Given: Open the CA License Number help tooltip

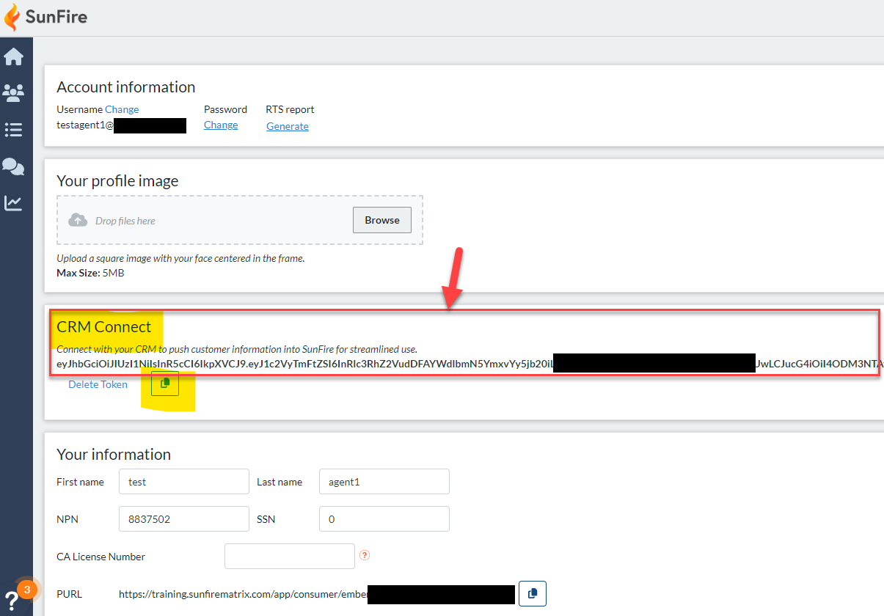Looking at the screenshot, I should tap(364, 556).
